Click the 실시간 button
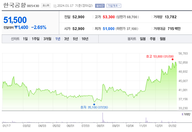This screenshot has width=192, height=132. 100,6
